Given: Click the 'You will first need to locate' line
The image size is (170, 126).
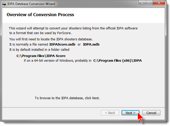Looking at the screenshot, I should [x=51, y=39].
